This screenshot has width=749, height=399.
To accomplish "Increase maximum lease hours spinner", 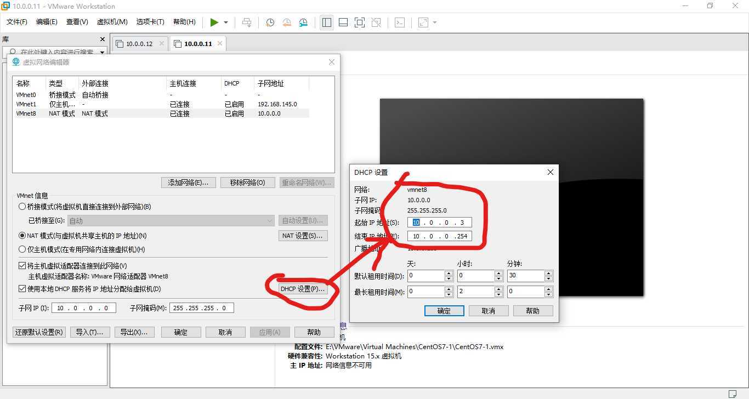I will pyautogui.click(x=498, y=289).
